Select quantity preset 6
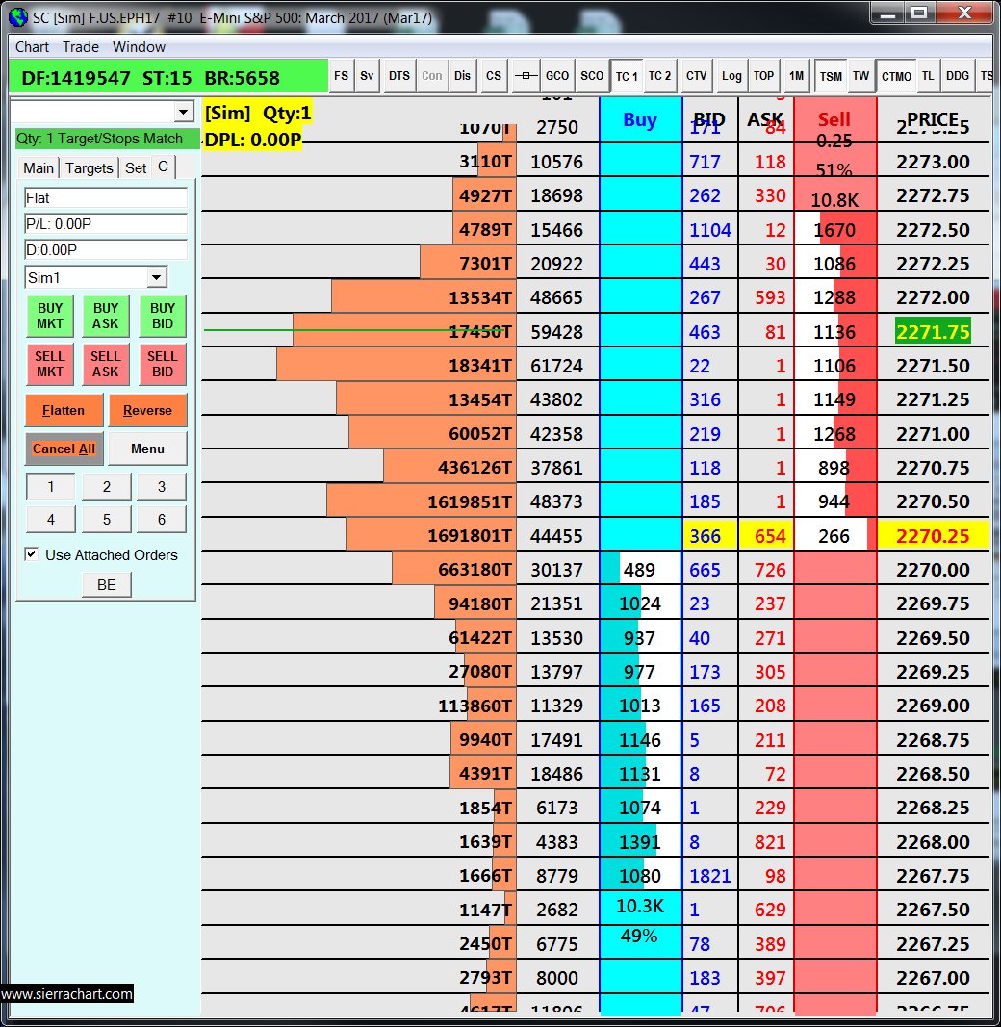 [x=162, y=520]
